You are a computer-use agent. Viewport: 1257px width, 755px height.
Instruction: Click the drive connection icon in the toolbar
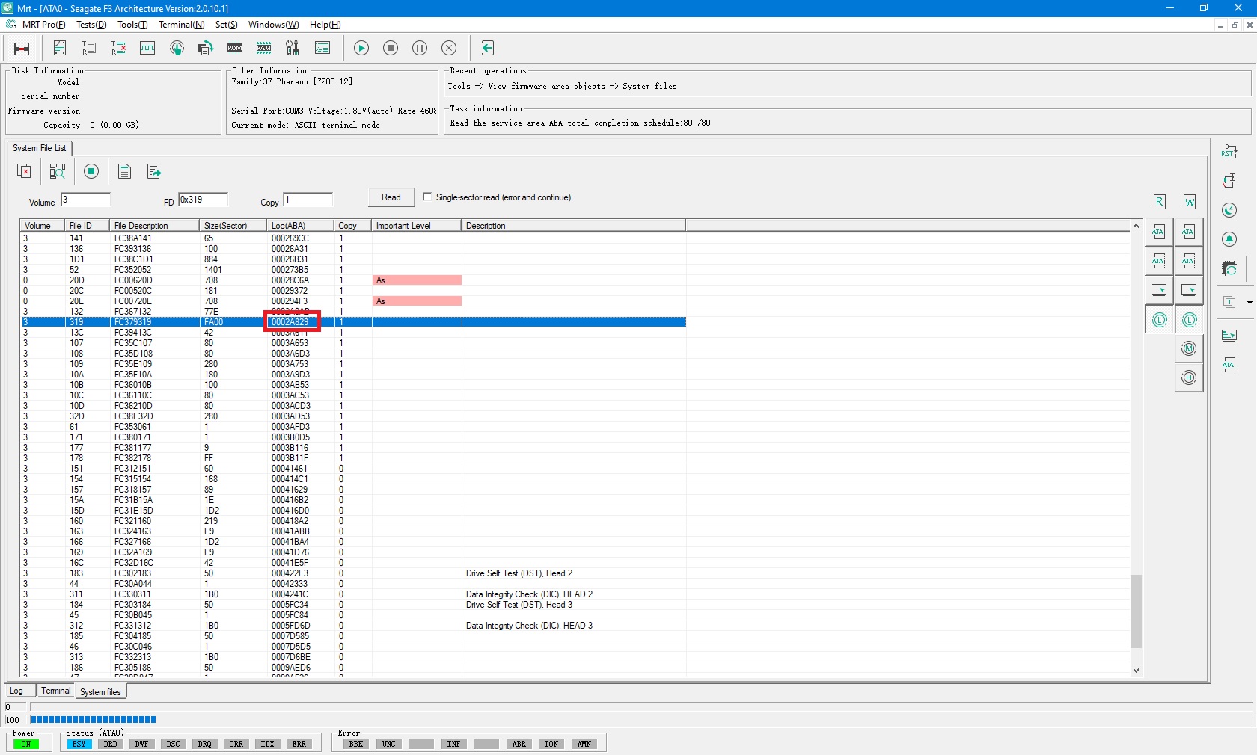[x=22, y=49]
